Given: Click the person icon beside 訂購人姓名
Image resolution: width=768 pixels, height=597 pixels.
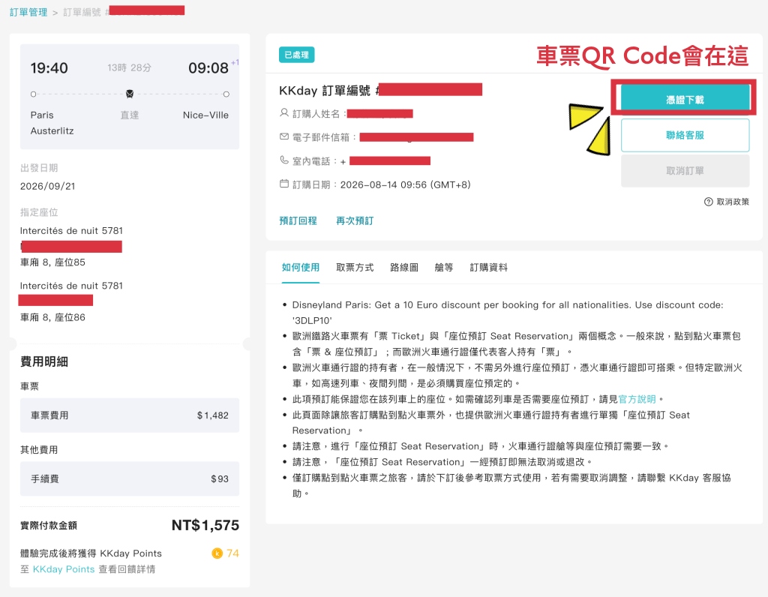Looking at the screenshot, I should point(284,113).
